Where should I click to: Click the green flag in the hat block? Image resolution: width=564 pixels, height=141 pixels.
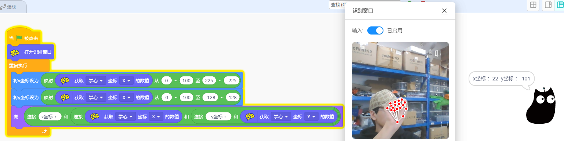click(19, 38)
